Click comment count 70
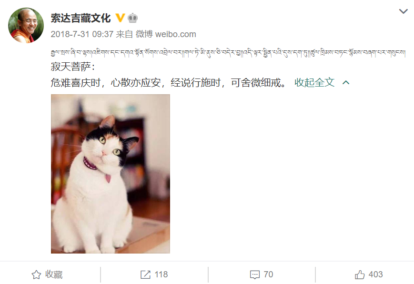 point(268,274)
